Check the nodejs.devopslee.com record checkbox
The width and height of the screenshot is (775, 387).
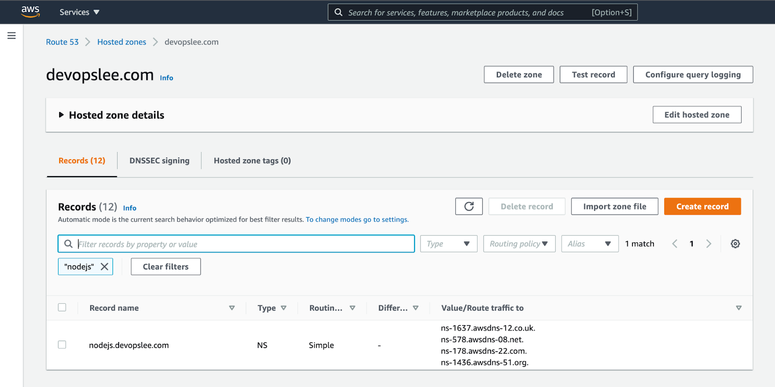62,345
